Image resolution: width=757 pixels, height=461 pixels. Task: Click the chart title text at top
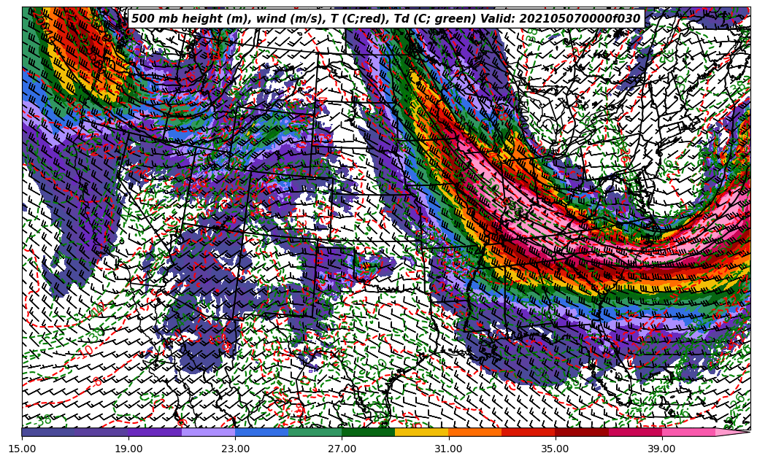385,19
